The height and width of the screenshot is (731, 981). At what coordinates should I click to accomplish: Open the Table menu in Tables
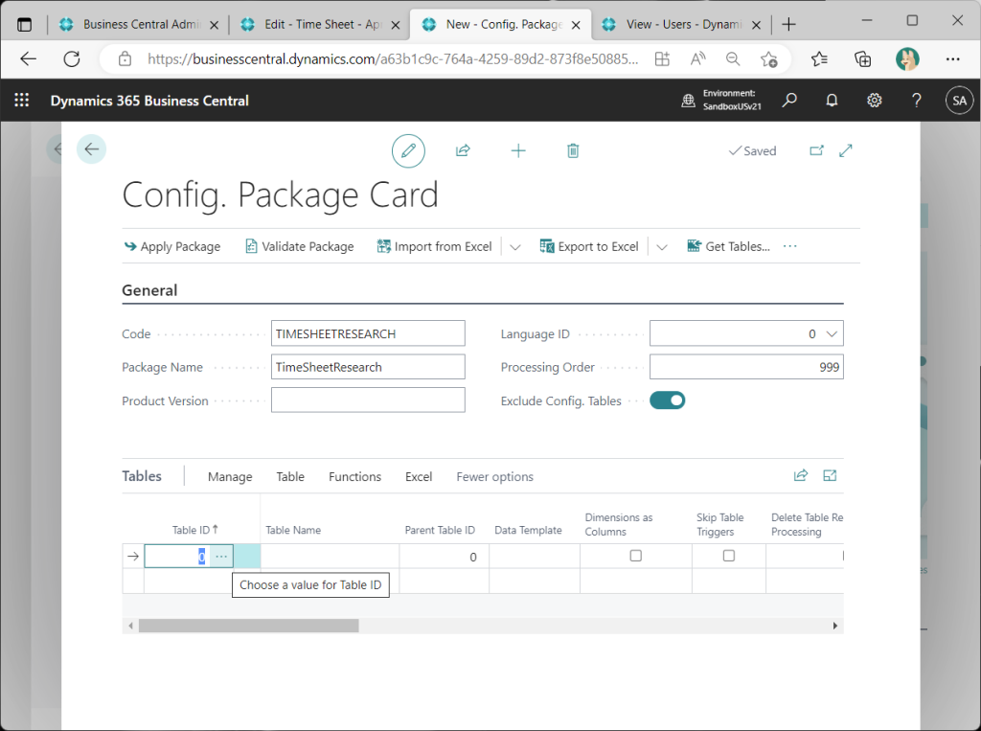point(290,477)
